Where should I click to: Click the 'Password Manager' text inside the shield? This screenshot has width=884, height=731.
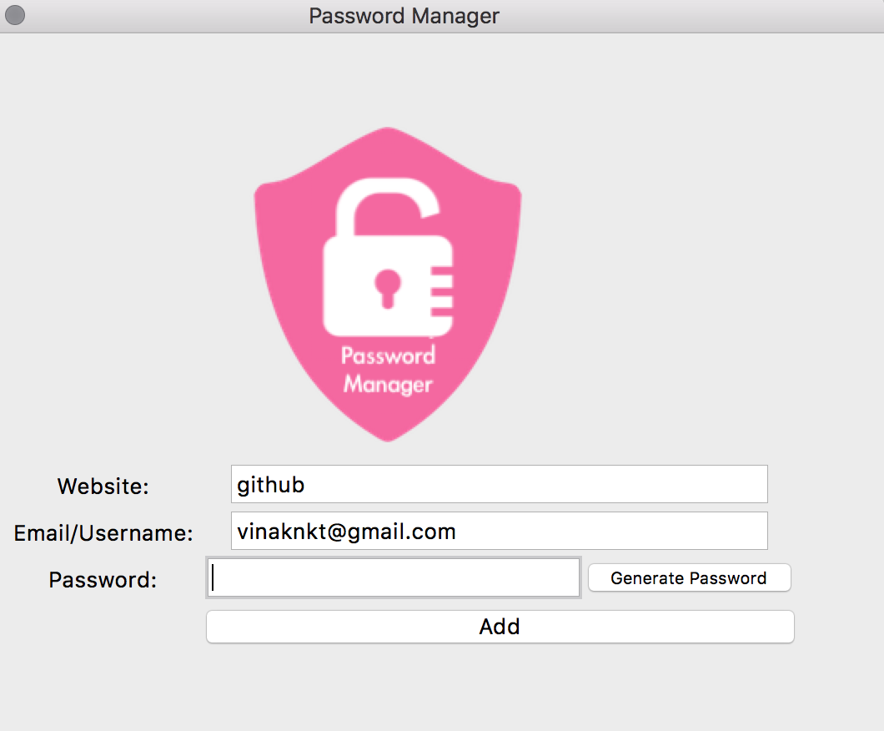coord(388,370)
